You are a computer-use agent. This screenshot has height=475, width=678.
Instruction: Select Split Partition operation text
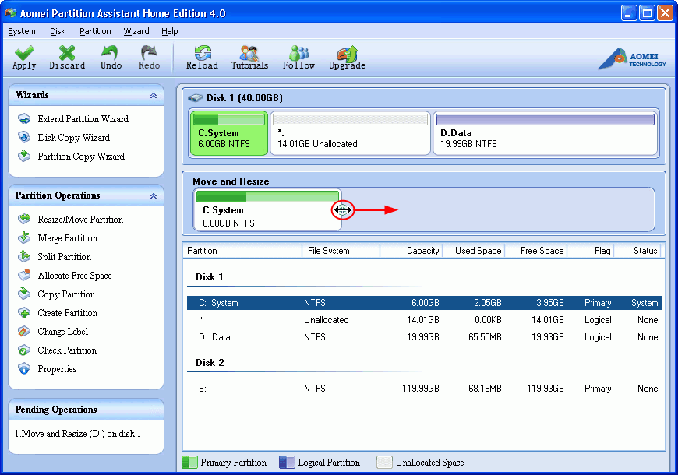[65, 257]
